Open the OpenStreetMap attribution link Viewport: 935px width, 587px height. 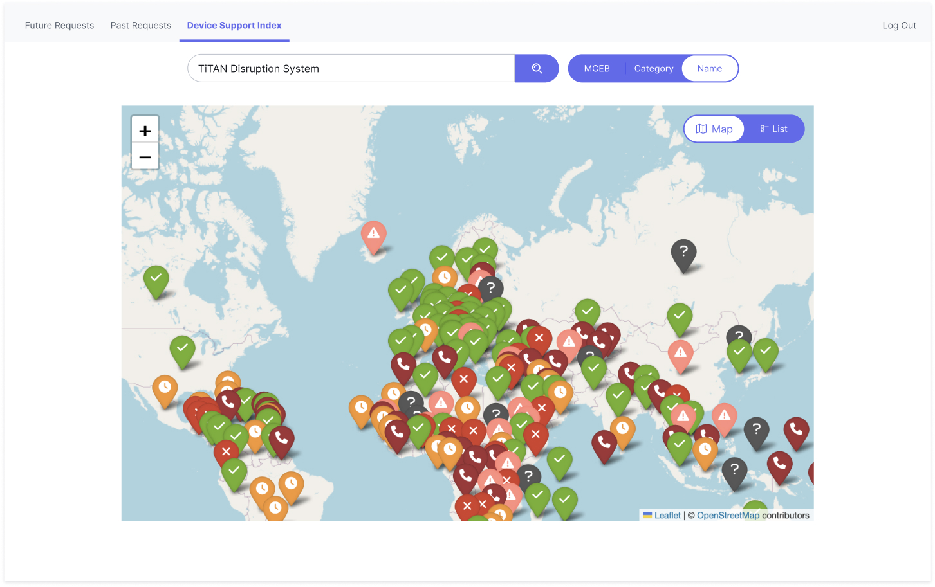point(728,516)
